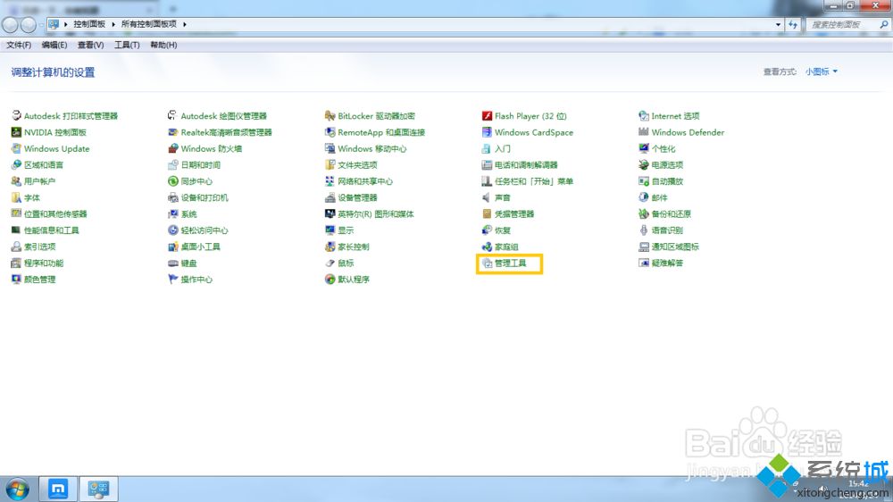
Task: Open the 键盘 icon
Action: point(173,264)
